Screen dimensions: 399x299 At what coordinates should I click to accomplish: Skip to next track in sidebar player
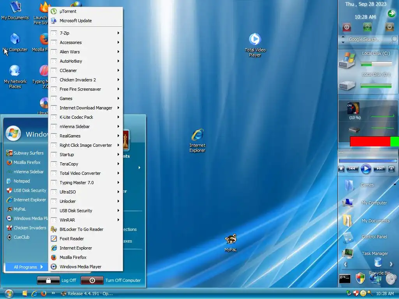coord(379,169)
